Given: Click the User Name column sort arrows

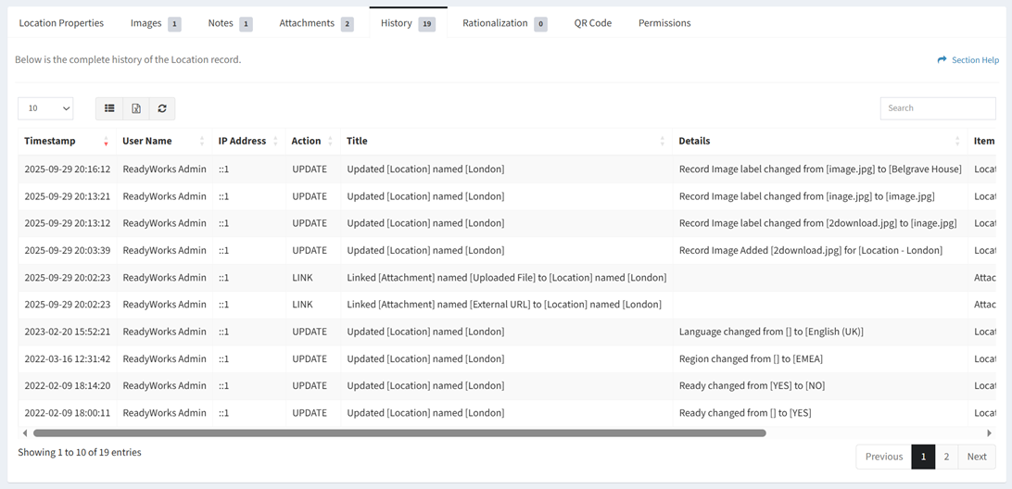Looking at the screenshot, I should point(202,142).
